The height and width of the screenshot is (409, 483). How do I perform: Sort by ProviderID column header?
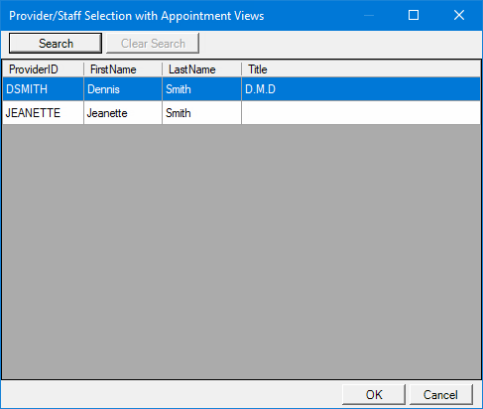[x=43, y=69]
